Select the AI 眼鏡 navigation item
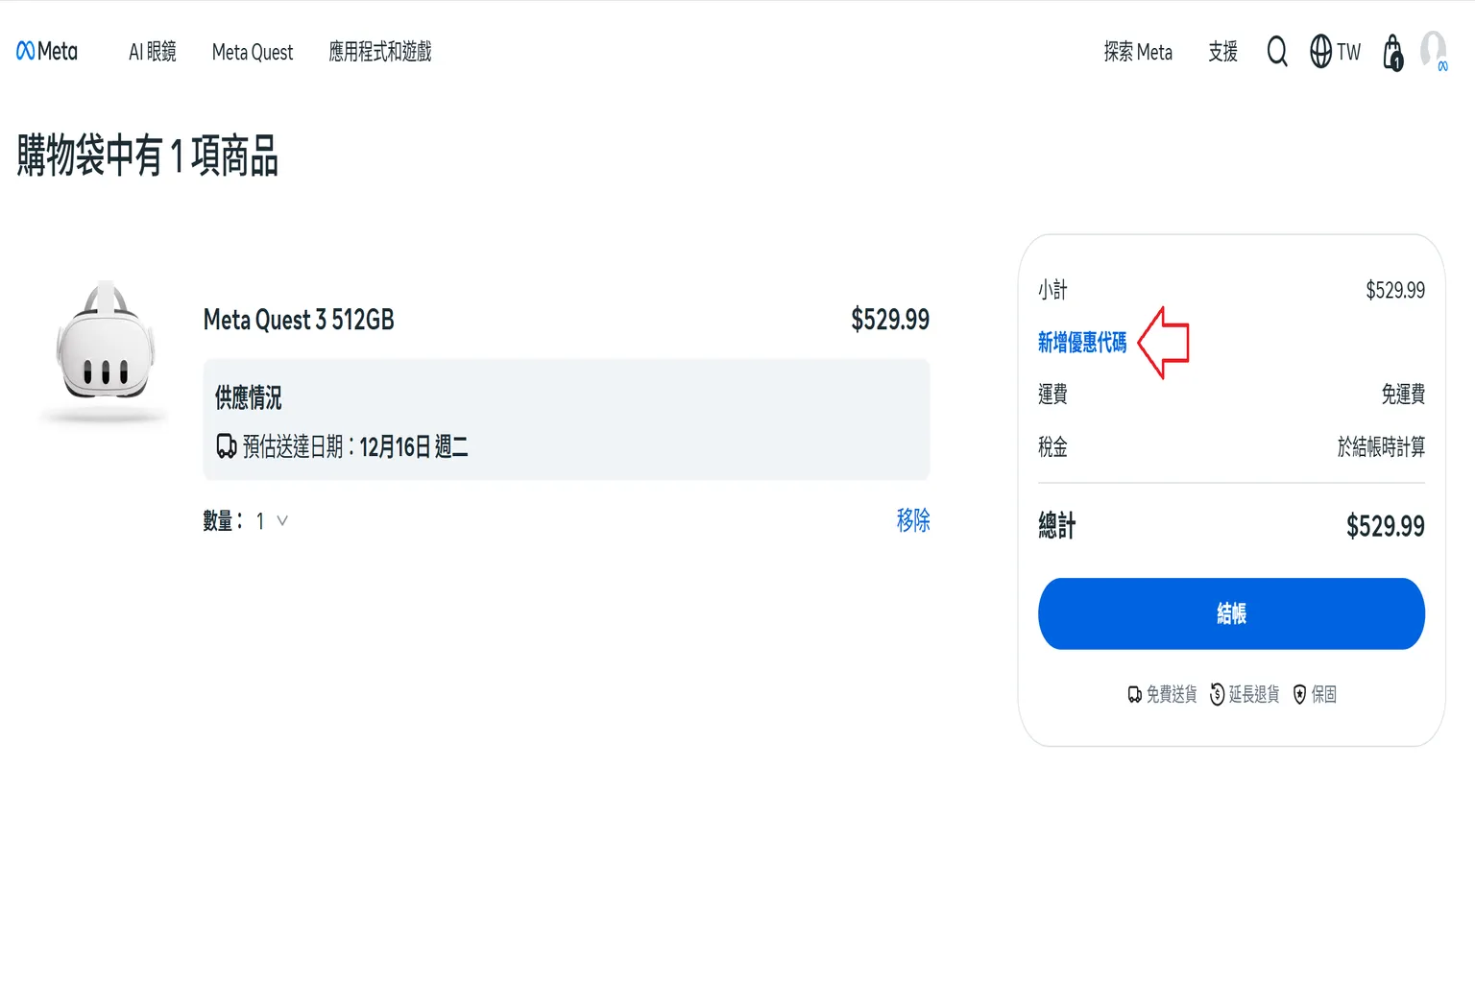Viewport: 1475px width, 983px height. [152, 52]
